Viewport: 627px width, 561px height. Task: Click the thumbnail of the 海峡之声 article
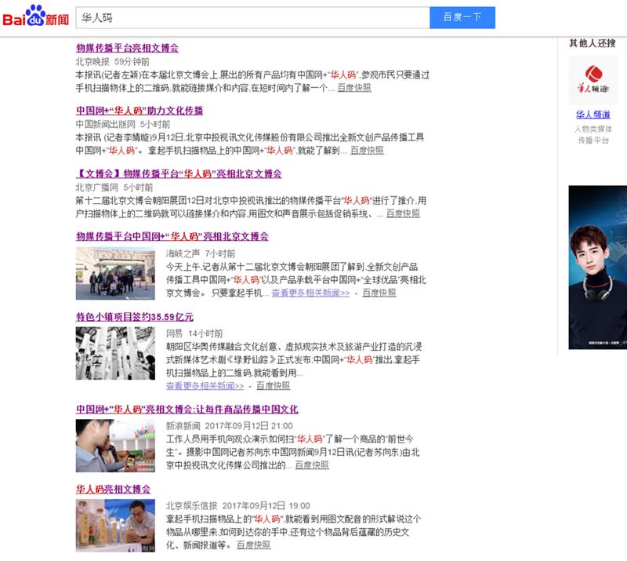115,274
